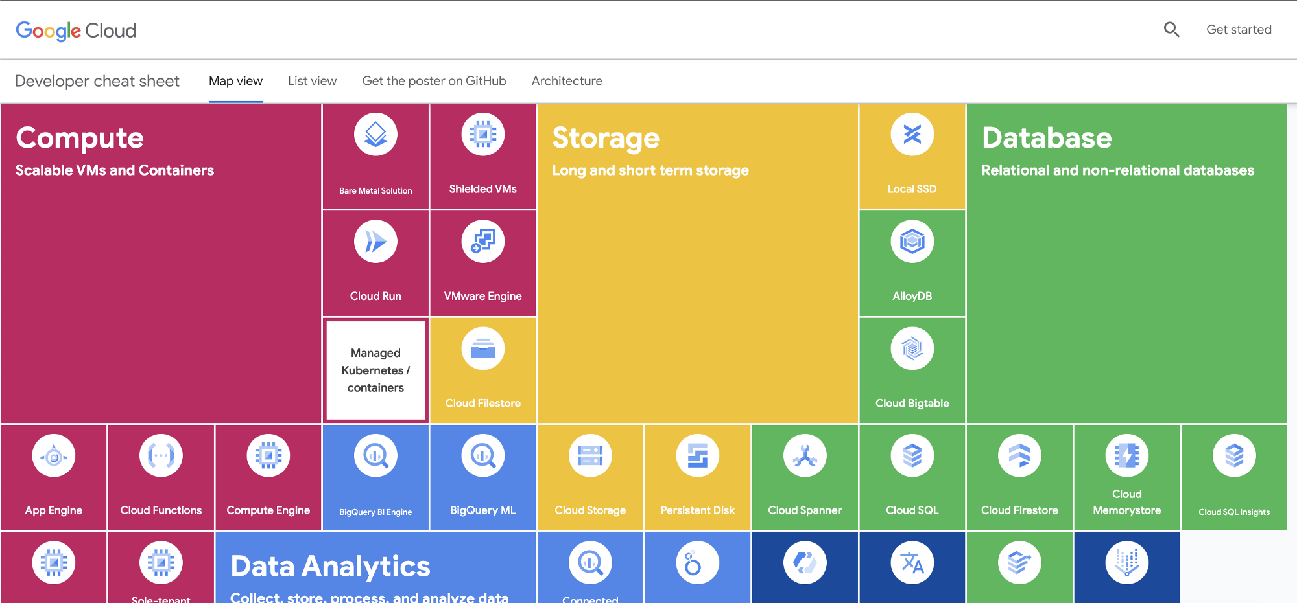Select the Local SSD icon
Image resolution: width=1297 pixels, height=603 pixels.
tap(912, 134)
